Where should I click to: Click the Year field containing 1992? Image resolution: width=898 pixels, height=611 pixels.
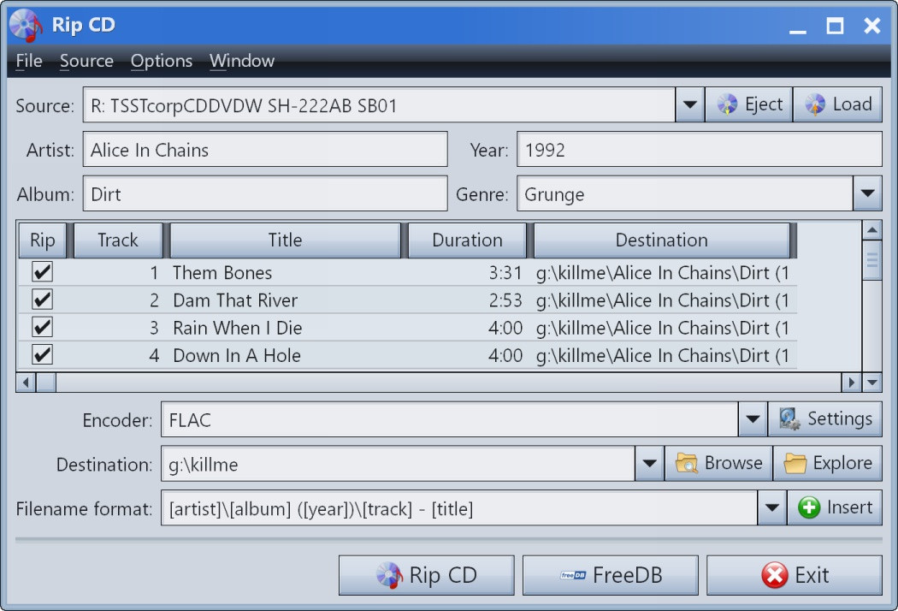[x=700, y=150]
